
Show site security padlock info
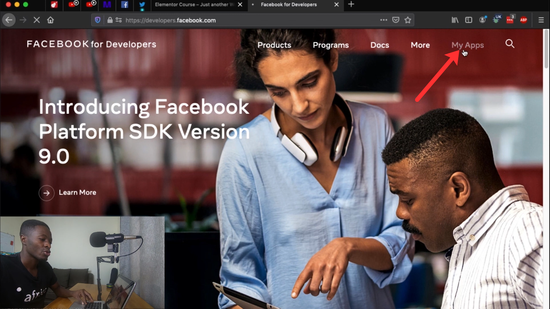pyautogui.click(x=110, y=20)
